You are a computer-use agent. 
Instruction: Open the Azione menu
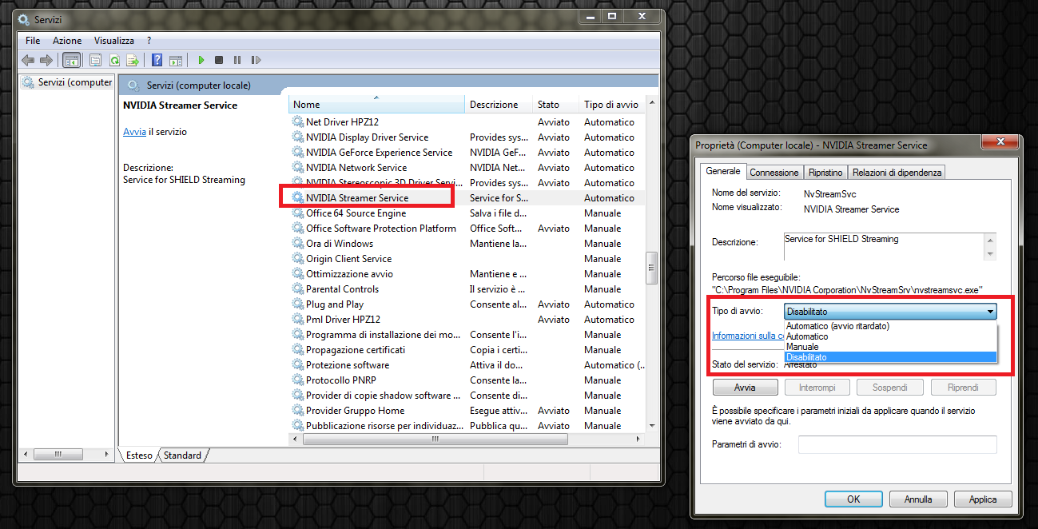[x=67, y=40]
